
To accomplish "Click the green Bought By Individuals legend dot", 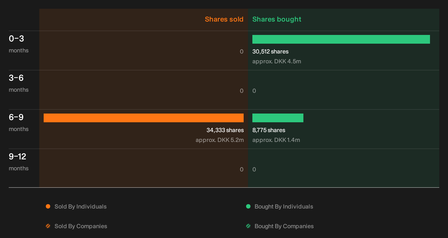I will [248, 206].
